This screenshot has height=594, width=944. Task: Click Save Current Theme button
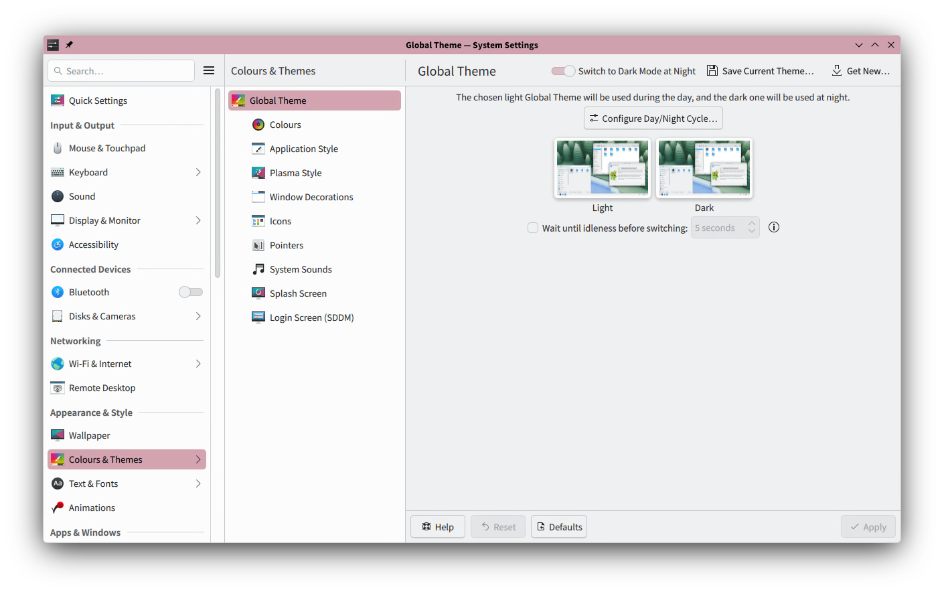click(761, 71)
